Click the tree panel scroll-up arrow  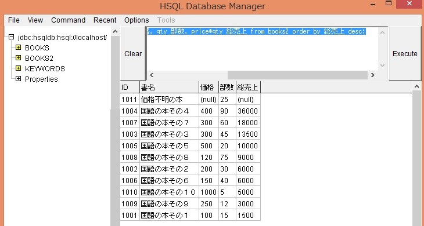115,31
